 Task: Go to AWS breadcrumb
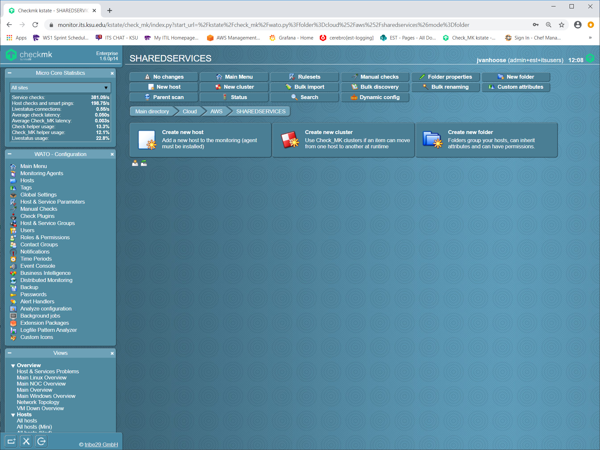pyautogui.click(x=216, y=111)
